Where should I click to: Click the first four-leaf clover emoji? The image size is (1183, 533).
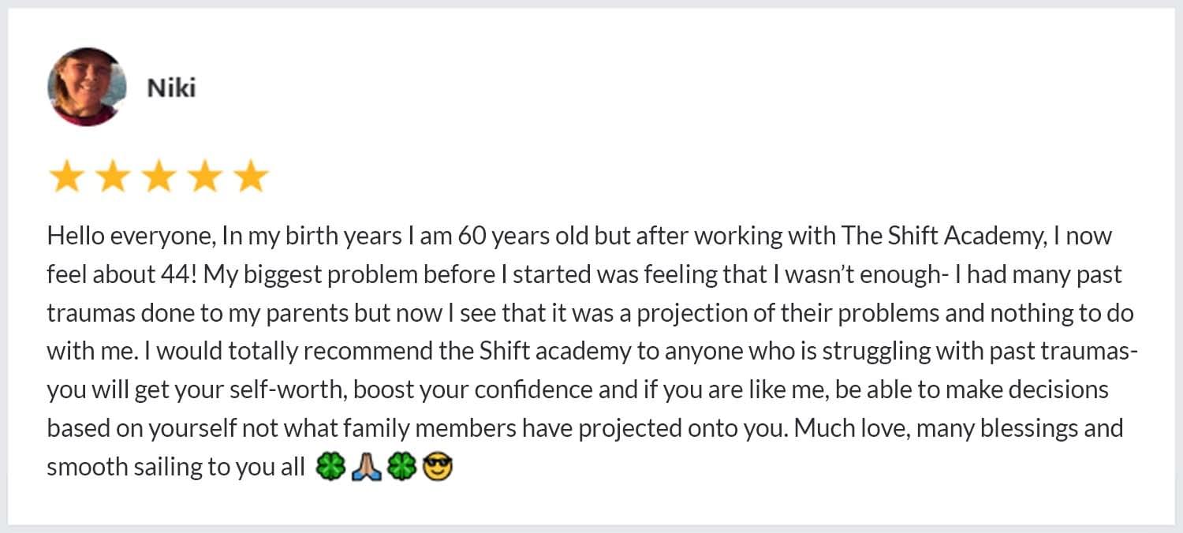[330, 468]
